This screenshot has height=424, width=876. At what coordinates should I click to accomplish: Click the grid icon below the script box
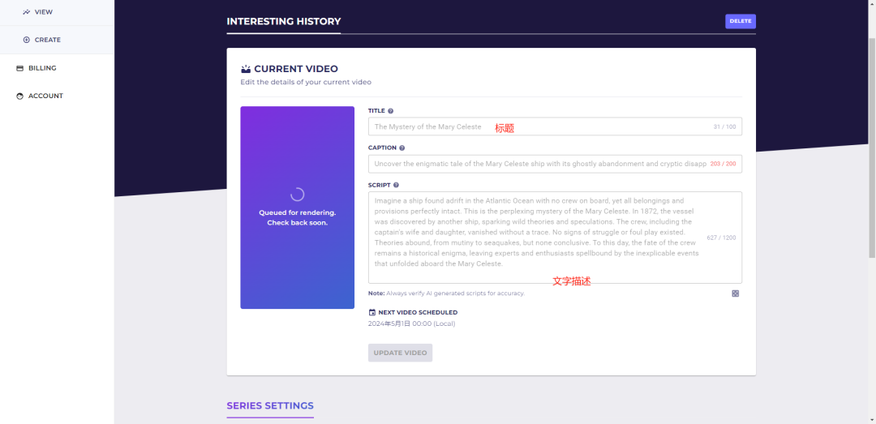(736, 293)
